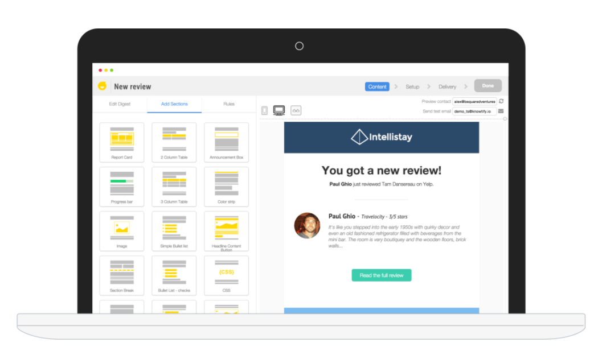Insert the Progress bar section

(121, 187)
